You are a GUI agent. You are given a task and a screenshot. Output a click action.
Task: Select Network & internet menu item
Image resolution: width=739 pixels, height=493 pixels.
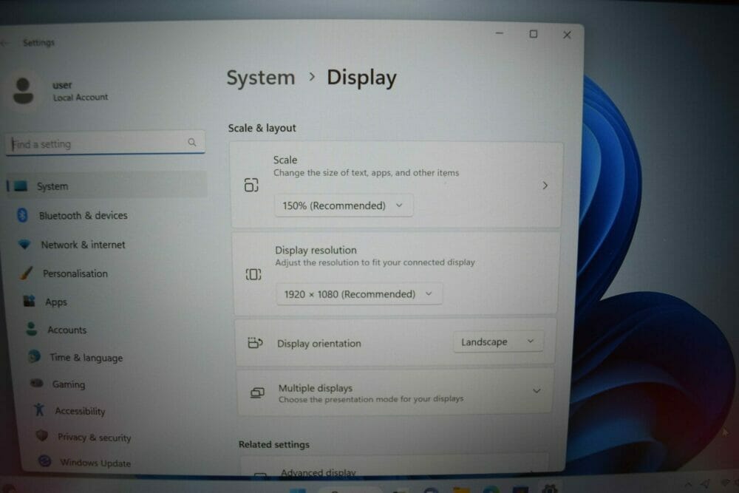pyautogui.click(x=83, y=245)
